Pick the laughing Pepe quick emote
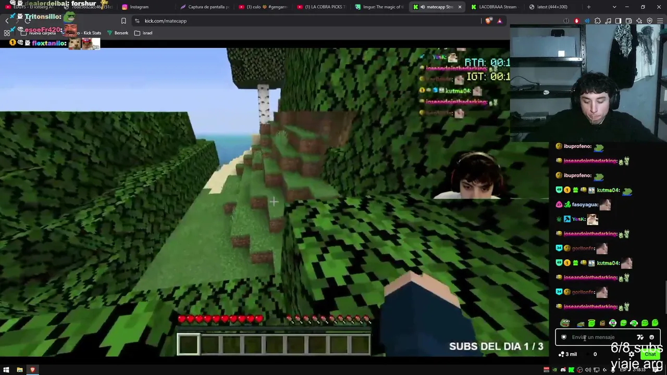667x375 pixels. click(x=565, y=323)
